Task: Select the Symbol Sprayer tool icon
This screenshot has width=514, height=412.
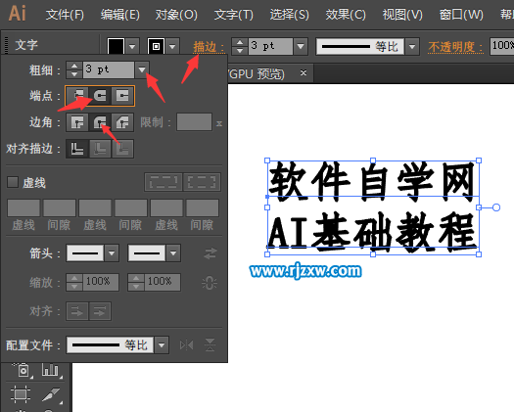Action: click(22, 370)
